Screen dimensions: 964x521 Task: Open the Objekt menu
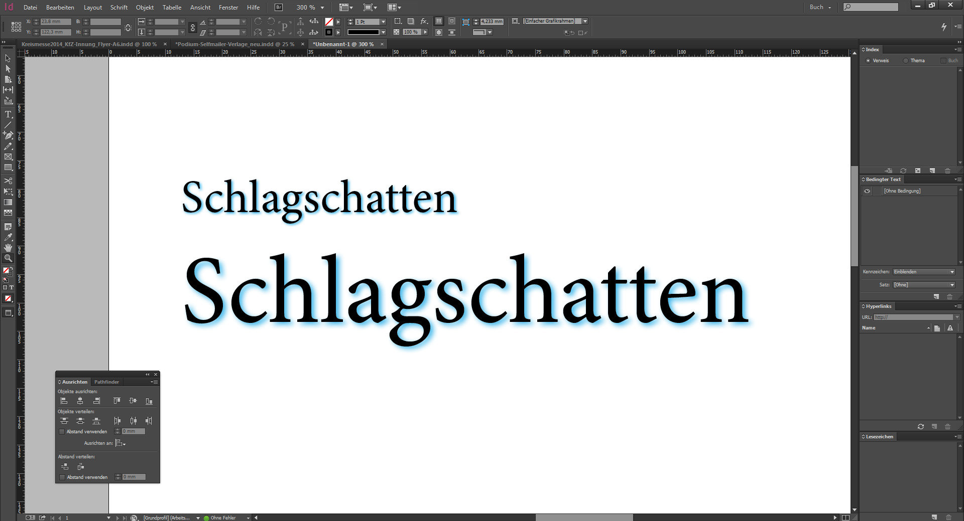click(145, 8)
